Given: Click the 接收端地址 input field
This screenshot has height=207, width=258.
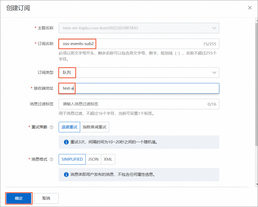Looking at the screenshot, I should [x=139, y=88].
